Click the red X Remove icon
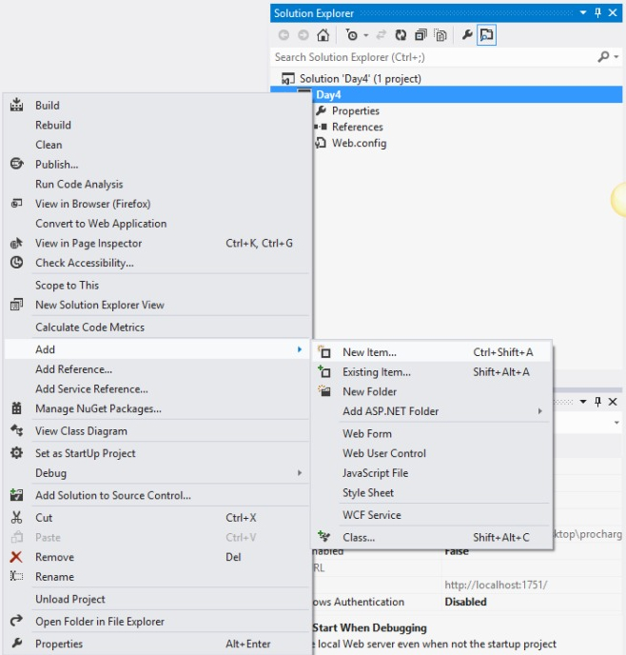Screen dimensions: 626x655 [x=16, y=557]
